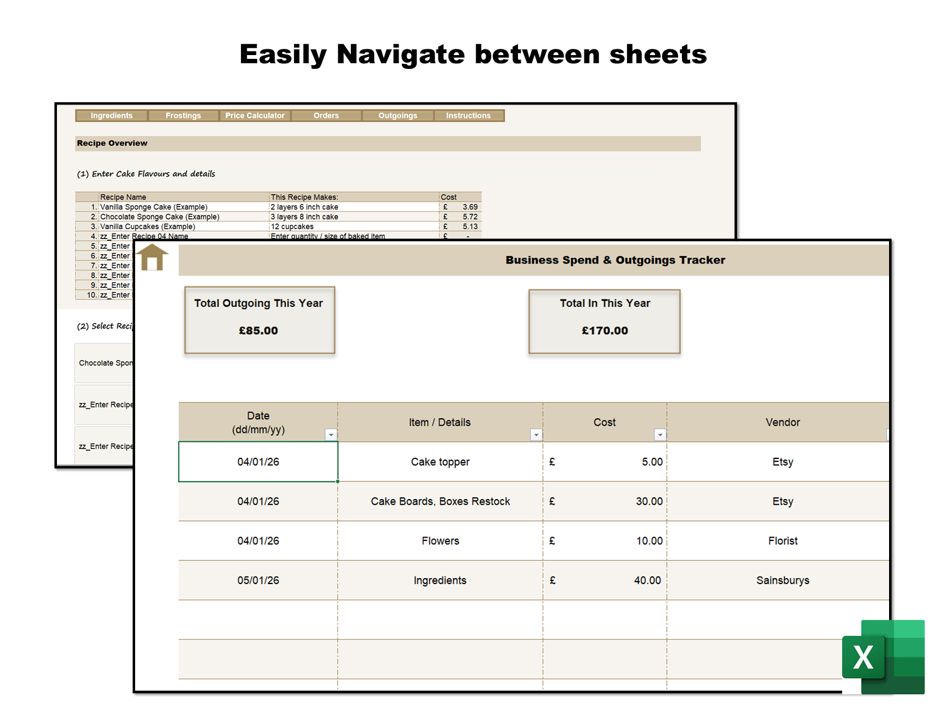The height and width of the screenshot is (710, 946).
Task: Select the Flowers item cell
Action: [x=440, y=540]
